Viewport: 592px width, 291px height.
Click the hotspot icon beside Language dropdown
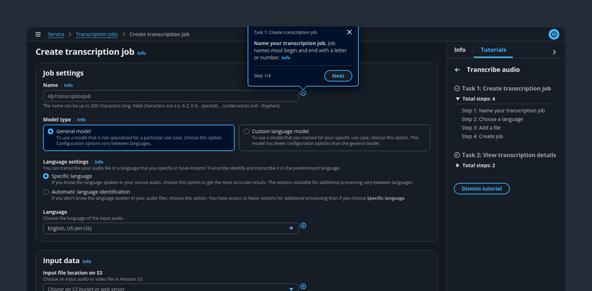click(x=303, y=225)
